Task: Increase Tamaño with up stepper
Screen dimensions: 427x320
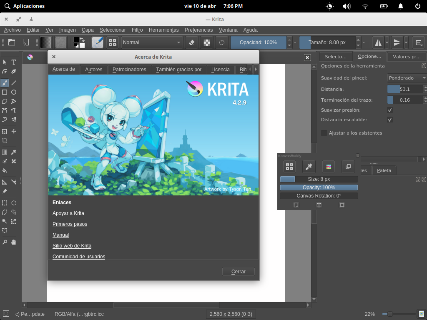Action: tap(358, 40)
